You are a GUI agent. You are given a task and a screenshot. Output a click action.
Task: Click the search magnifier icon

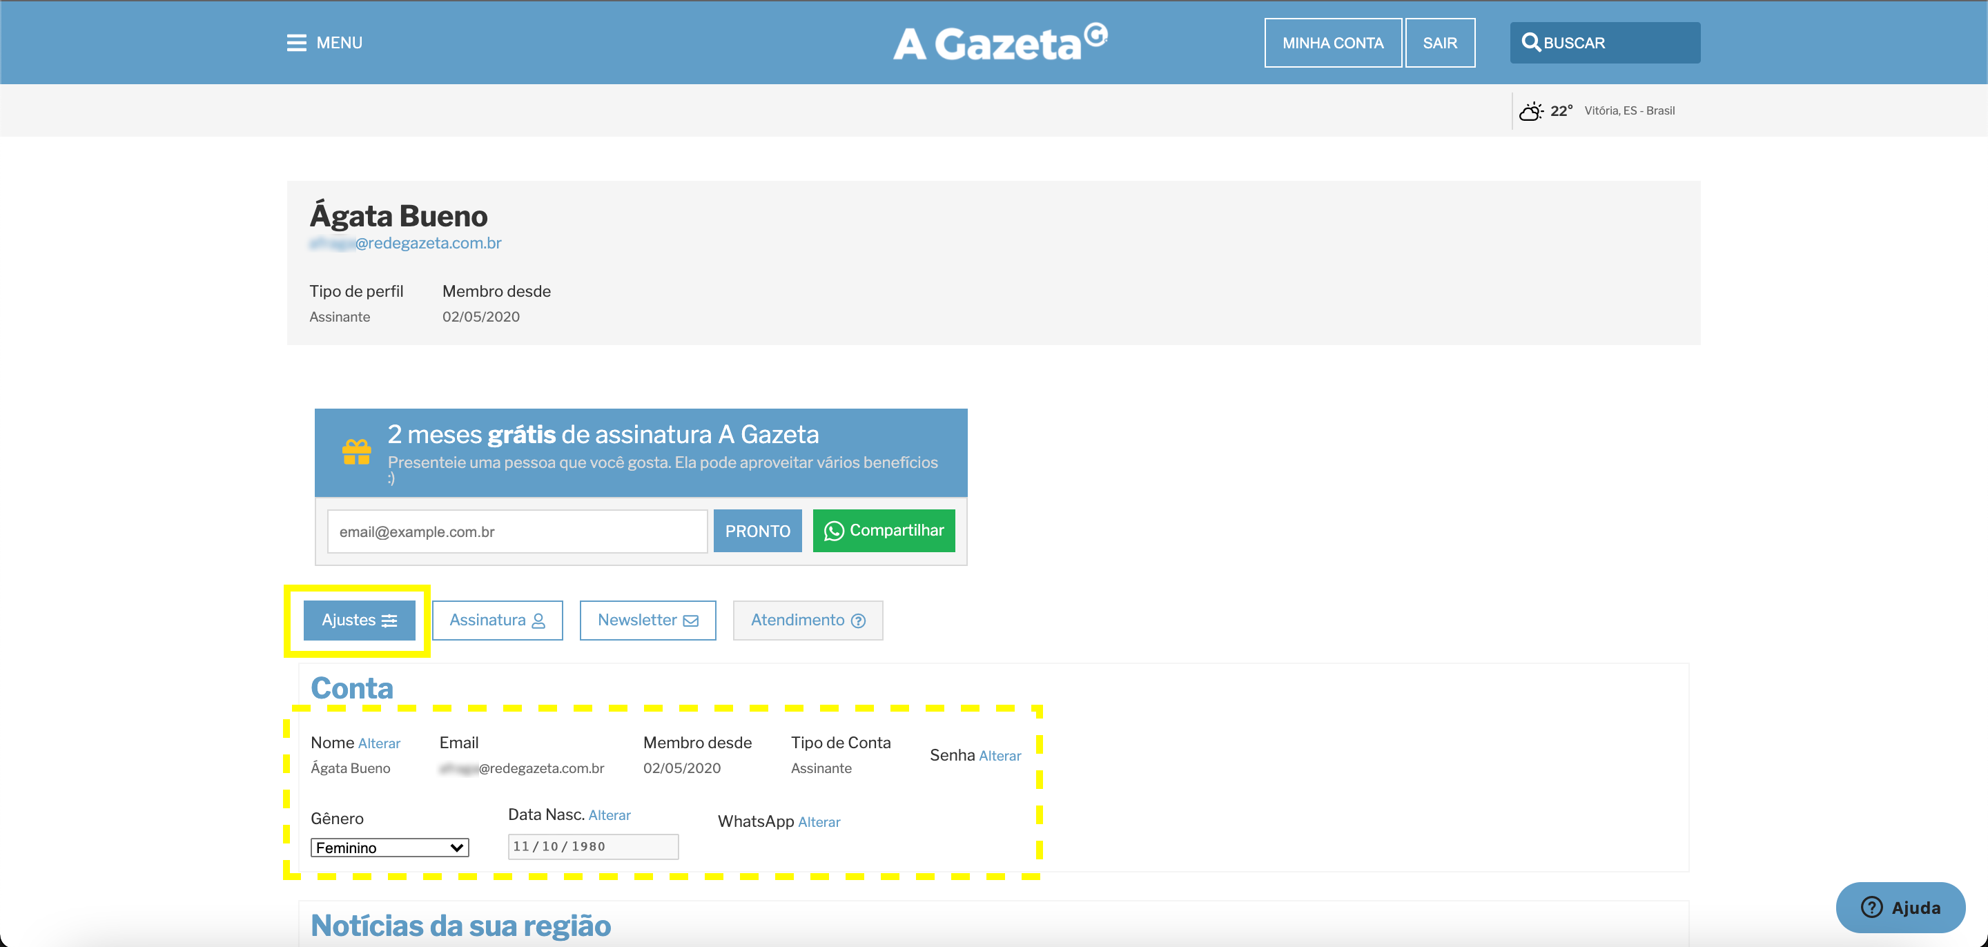(x=1530, y=41)
